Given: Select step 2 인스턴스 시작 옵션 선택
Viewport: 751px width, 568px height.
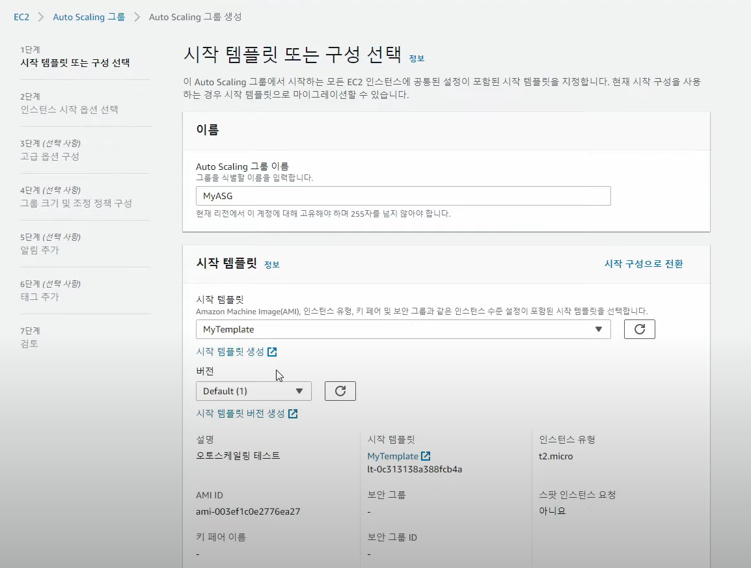Looking at the screenshot, I should (69, 110).
